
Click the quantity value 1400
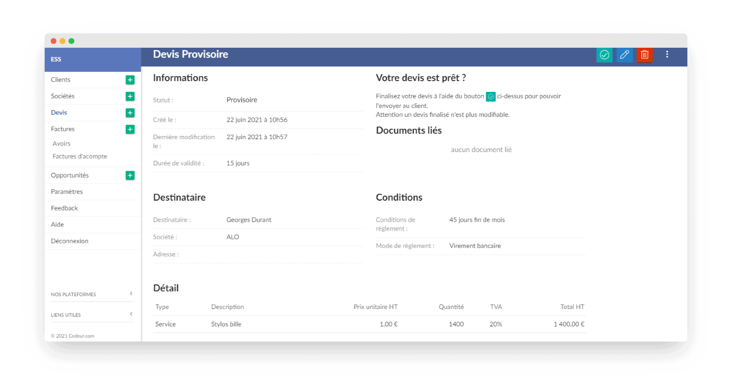456,324
